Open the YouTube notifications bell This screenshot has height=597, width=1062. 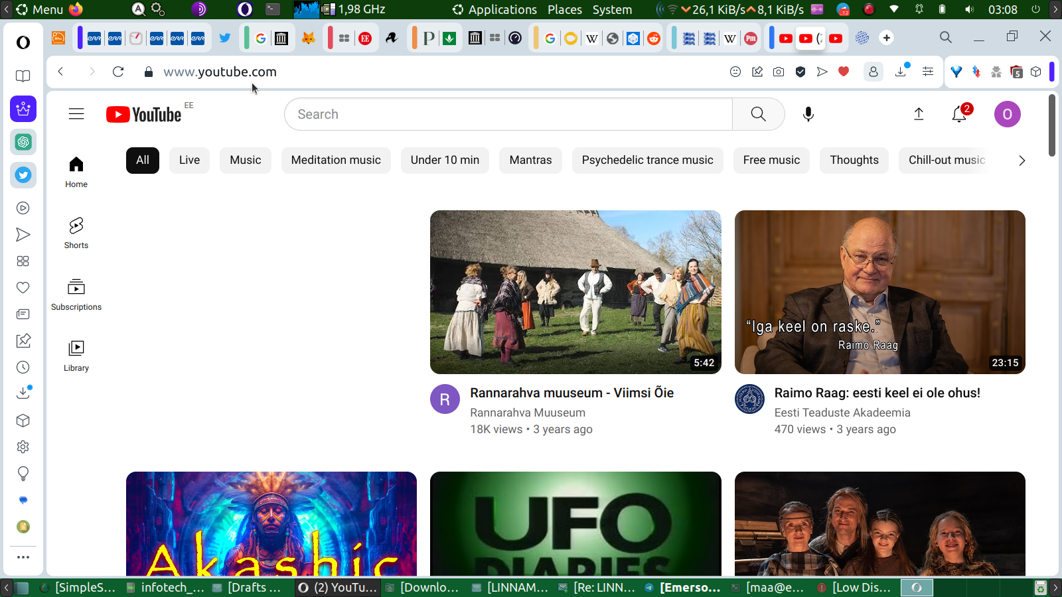coord(959,114)
